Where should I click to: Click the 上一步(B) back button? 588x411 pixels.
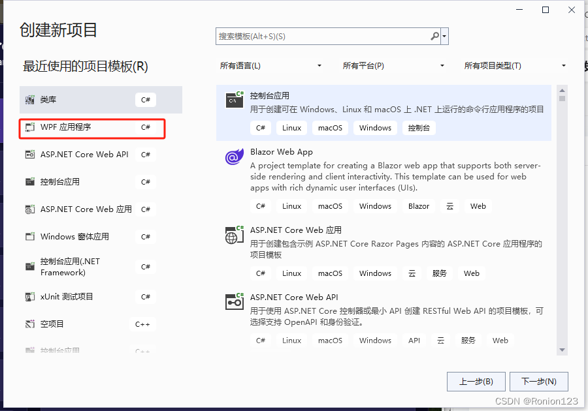tap(476, 382)
